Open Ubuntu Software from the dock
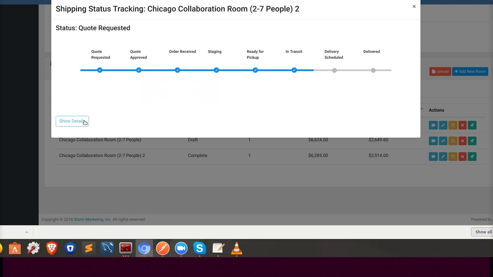493x277 pixels. pyautogui.click(x=15, y=249)
